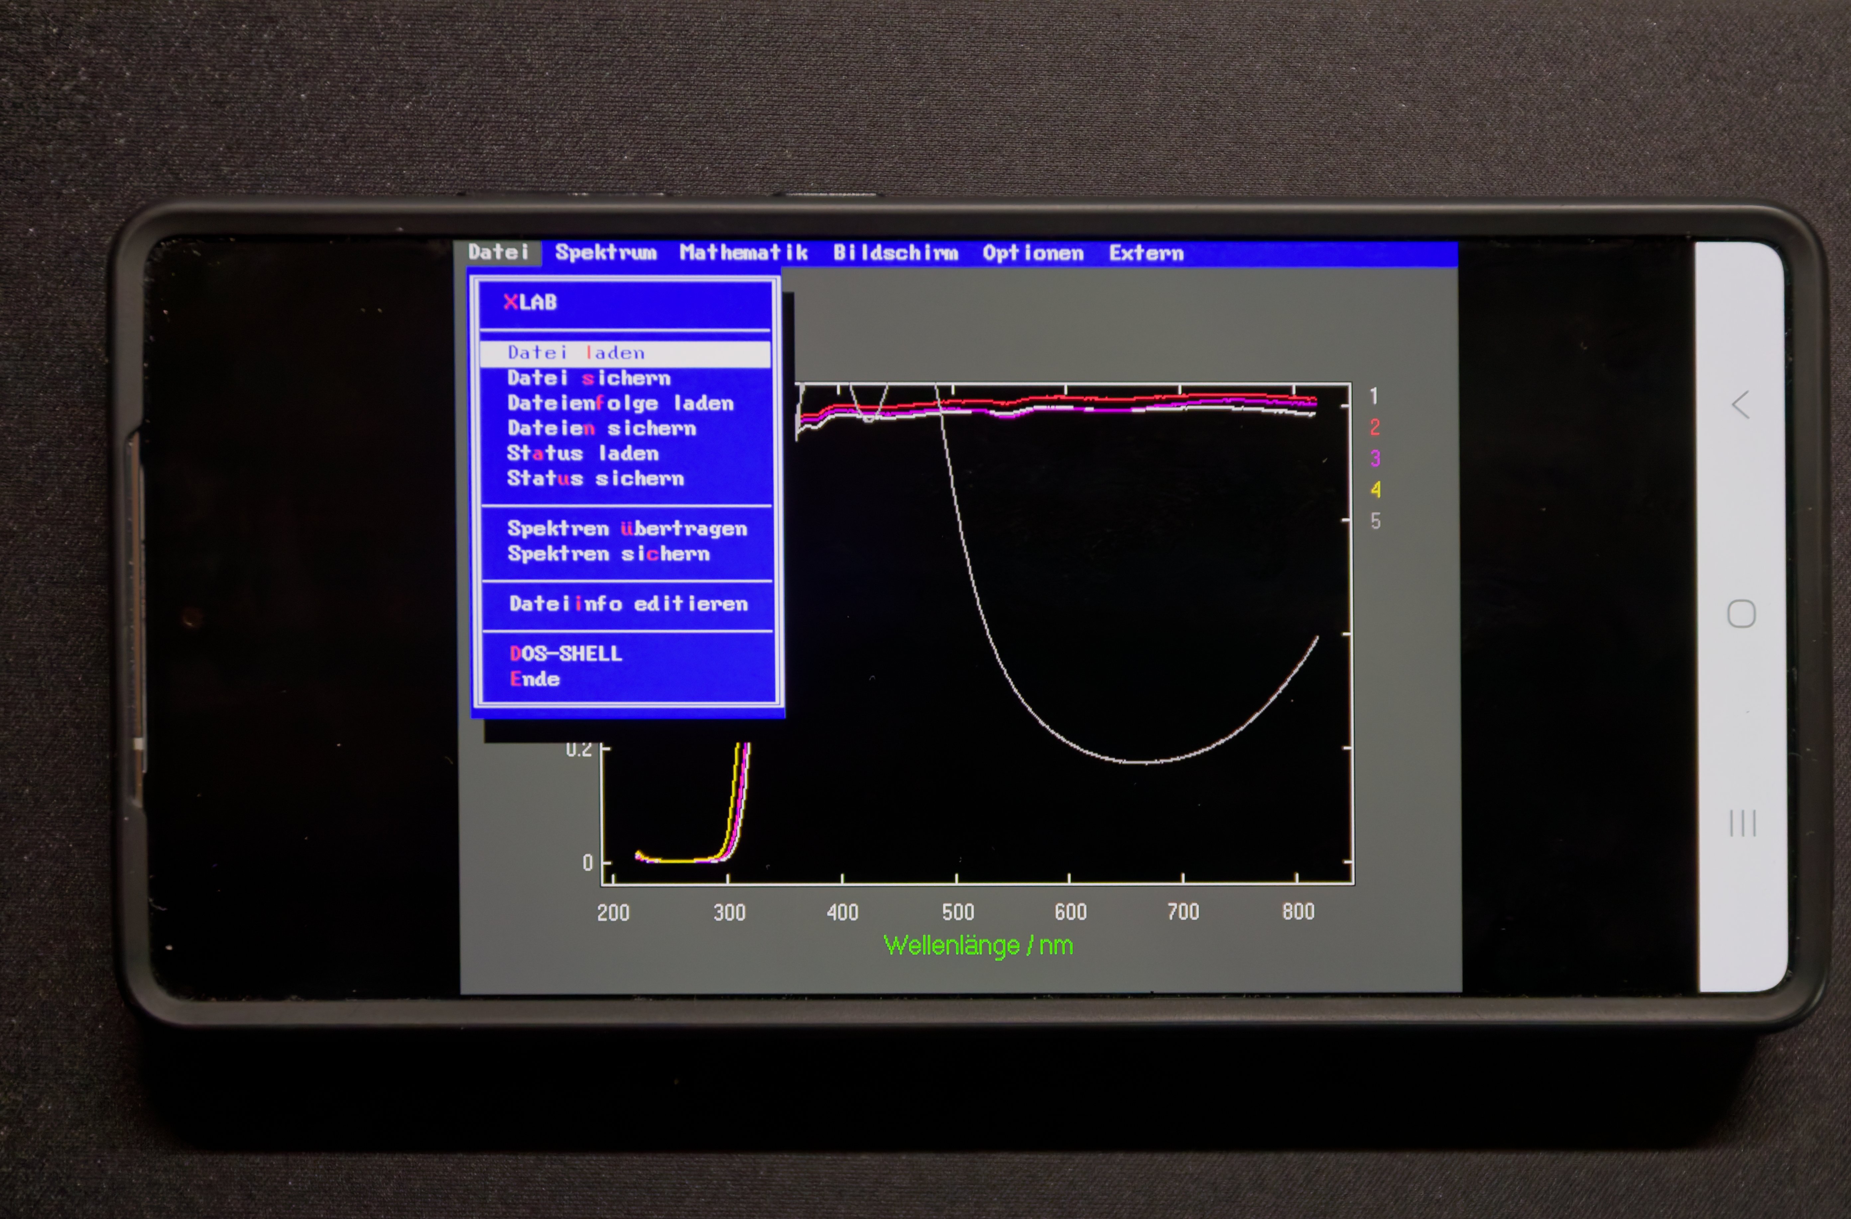Open the Bildschirm menu
Screen dimensions: 1851x1219
click(895, 253)
